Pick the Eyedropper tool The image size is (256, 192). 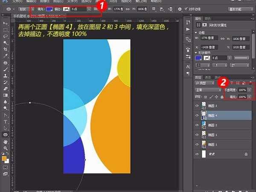pyautogui.click(x=6, y=55)
